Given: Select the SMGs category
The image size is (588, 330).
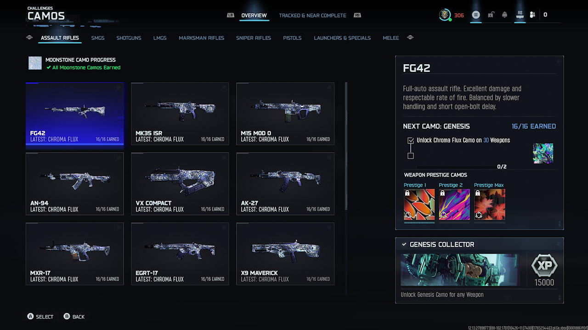Looking at the screenshot, I should pyautogui.click(x=98, y=38).
